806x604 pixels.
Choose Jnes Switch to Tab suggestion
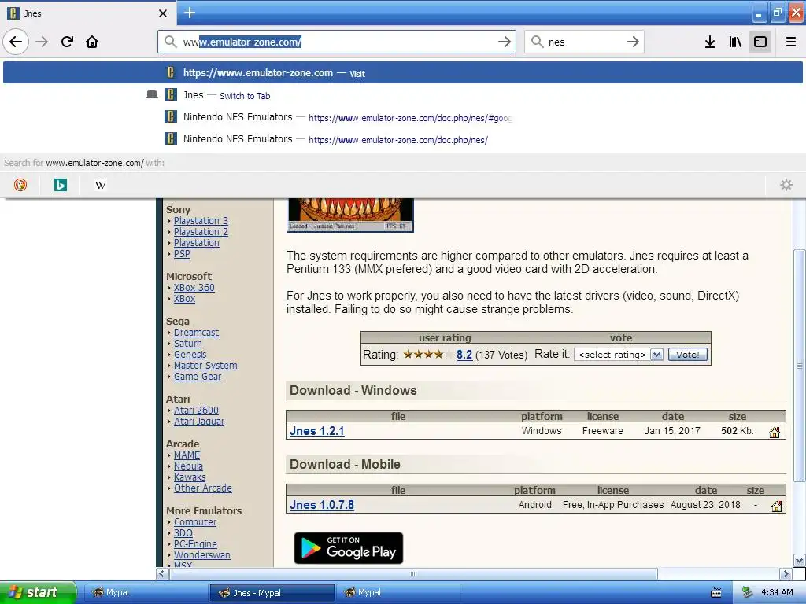(402, 95)
